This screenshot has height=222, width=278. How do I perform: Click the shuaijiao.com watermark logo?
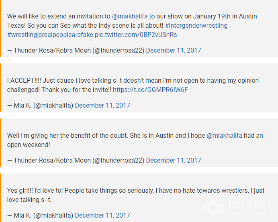tap(234, 208)
